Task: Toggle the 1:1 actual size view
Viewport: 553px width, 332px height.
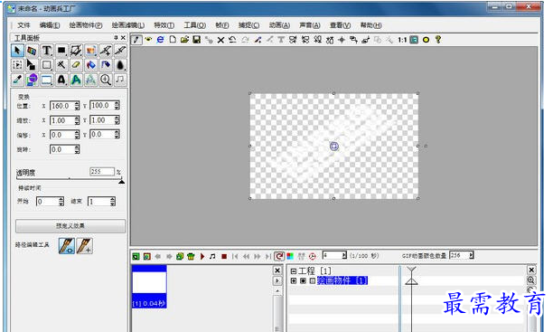Action: (x=402, y=40)
